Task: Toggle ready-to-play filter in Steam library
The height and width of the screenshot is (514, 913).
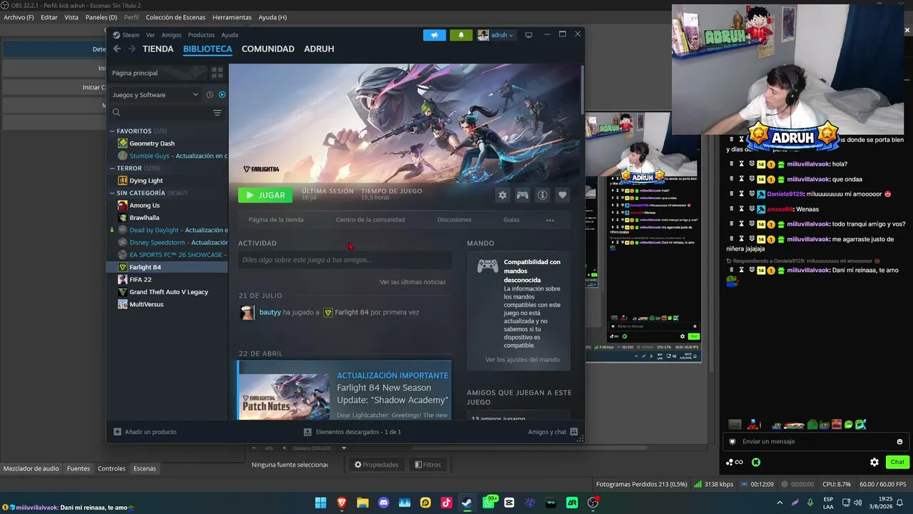Action: 222,95
